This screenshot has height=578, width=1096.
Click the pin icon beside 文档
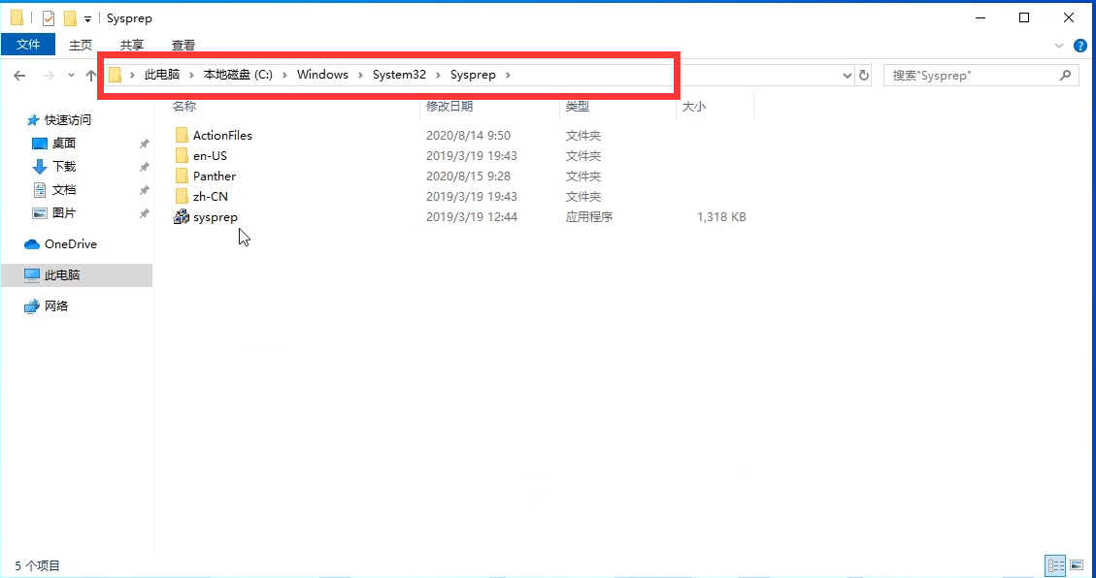coord(144,190)
